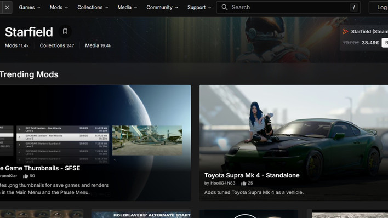The height and width of the screenshot is (218, 388).
Task: Open the Community dropdown menu
Action: 162,8
